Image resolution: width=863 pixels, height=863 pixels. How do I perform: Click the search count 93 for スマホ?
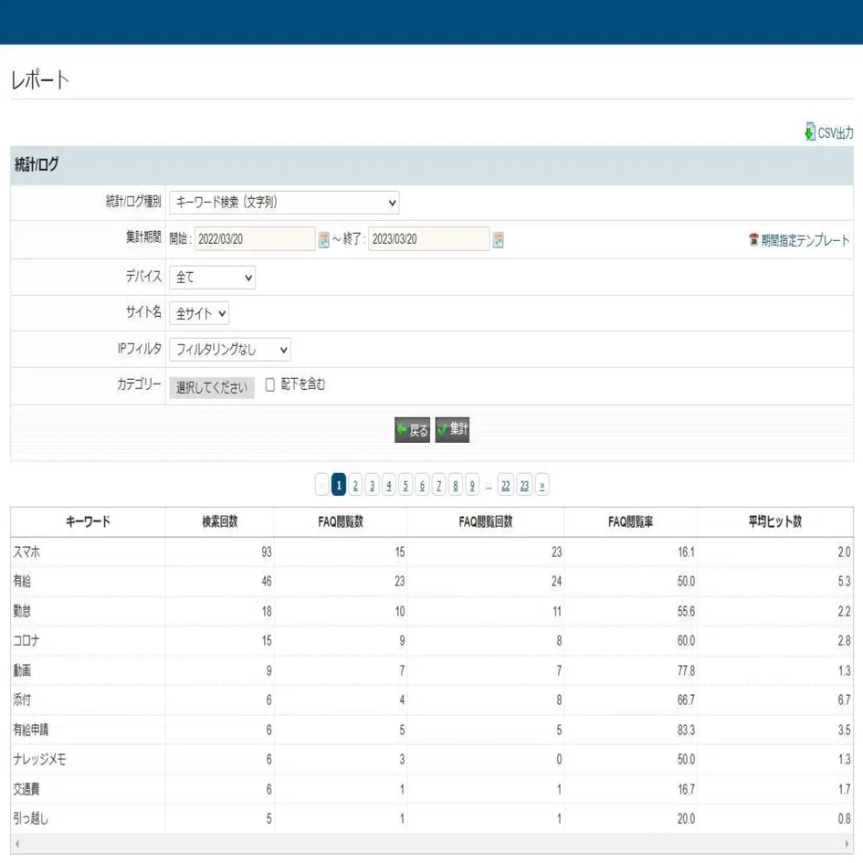(x=267, y=552)
